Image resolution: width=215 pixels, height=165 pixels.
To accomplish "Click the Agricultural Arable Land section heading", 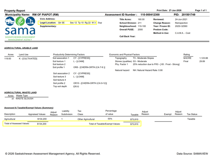I will [21, 48].
